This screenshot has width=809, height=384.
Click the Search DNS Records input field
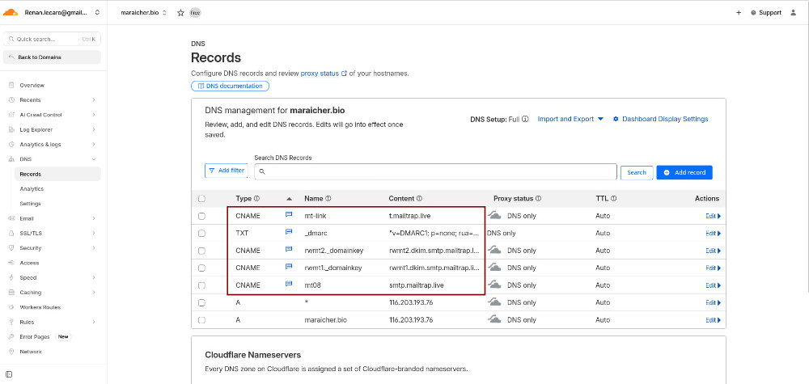pos(437,172)
